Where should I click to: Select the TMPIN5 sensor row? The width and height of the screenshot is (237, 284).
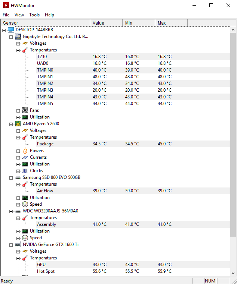tap(133, 104)
